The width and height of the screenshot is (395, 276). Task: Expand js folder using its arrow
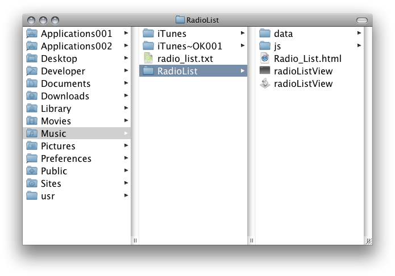pos(359,45)
